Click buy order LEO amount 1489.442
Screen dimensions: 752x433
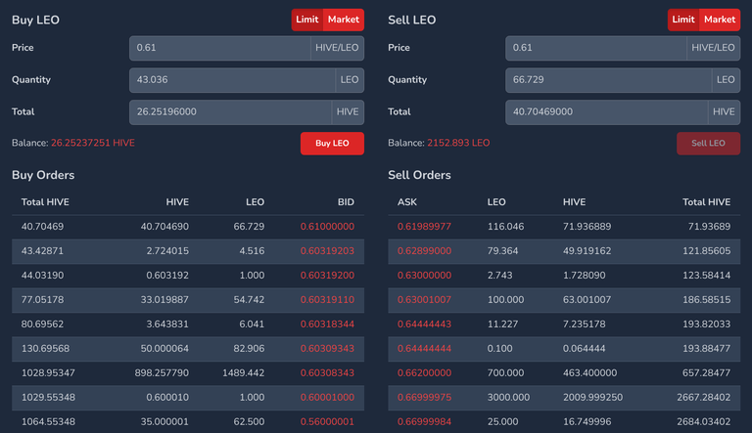(243, 373)
